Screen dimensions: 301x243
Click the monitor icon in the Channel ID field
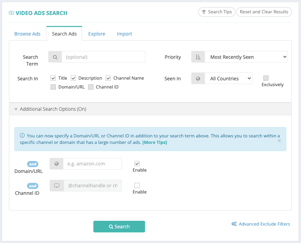56,186
